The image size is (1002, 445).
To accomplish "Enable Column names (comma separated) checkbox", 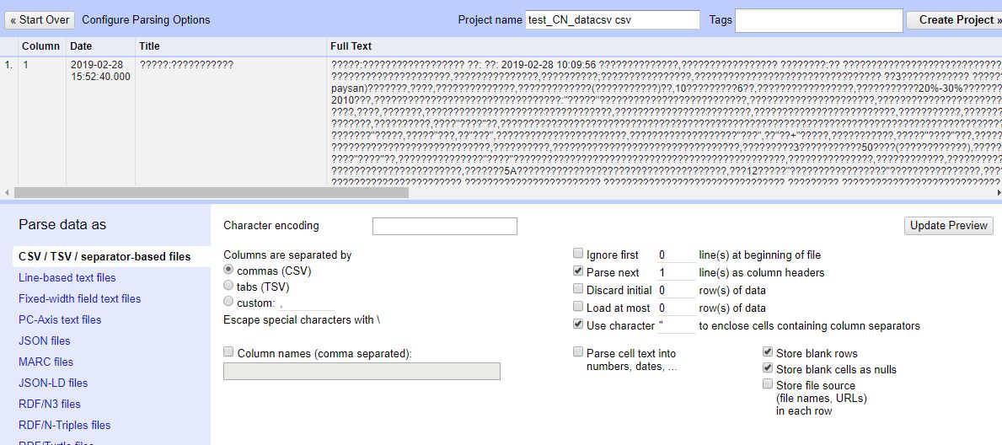I will tap(228, 352).
